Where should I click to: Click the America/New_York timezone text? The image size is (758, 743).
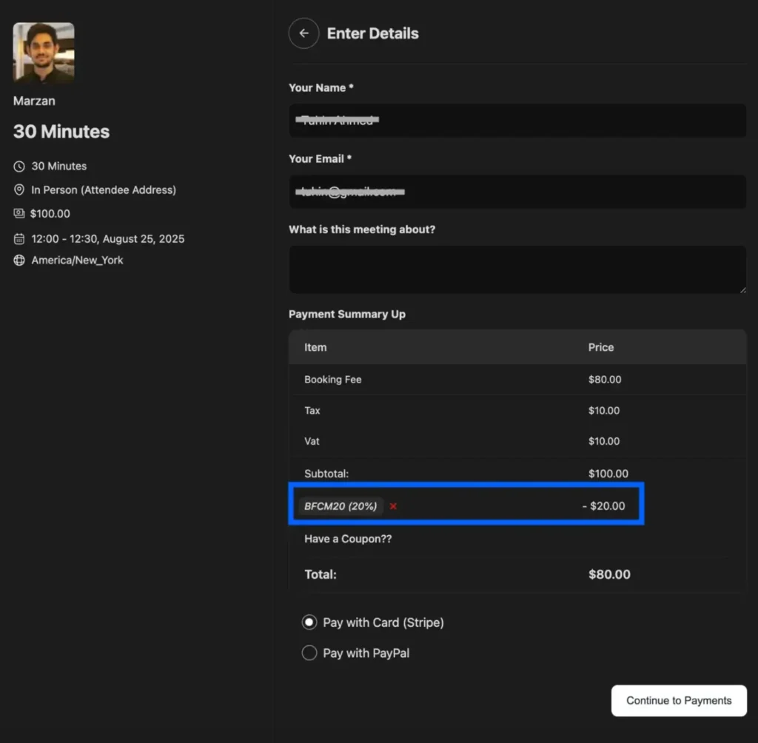pyautogui.click(x=77, y=260)
